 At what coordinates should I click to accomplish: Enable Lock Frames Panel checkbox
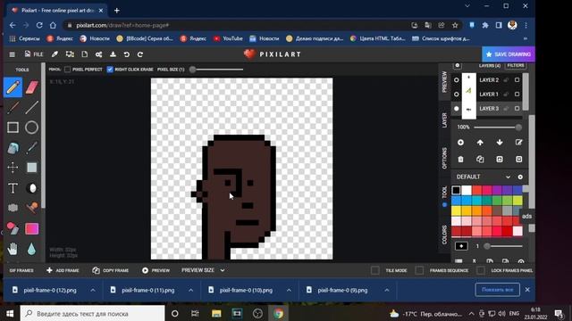tap(481, 270)
